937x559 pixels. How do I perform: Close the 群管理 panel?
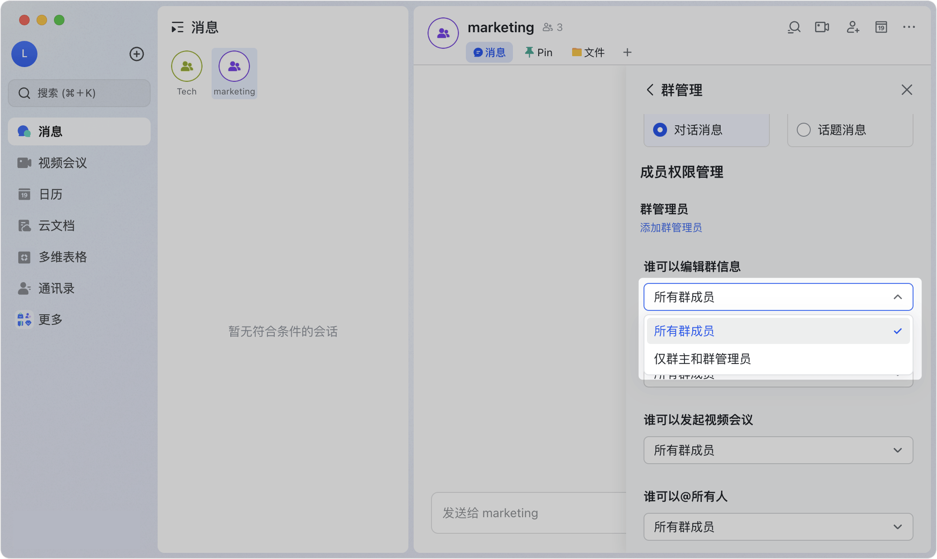point(907,90)
